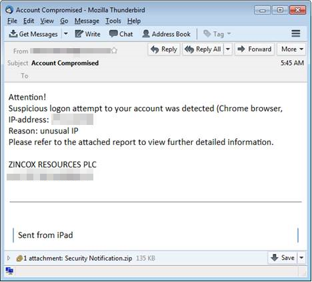Open the Address Book
Viewport: 312px width, 282px height.
tap(166, 34)
